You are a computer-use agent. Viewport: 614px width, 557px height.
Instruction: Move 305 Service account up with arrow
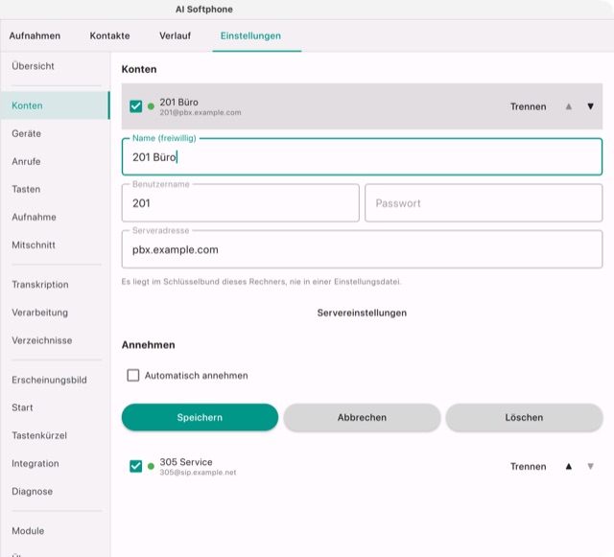pyautogui.click(x=569, y=466)
